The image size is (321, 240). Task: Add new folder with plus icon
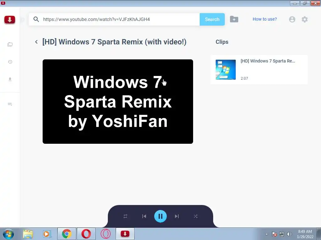point(234,19)
